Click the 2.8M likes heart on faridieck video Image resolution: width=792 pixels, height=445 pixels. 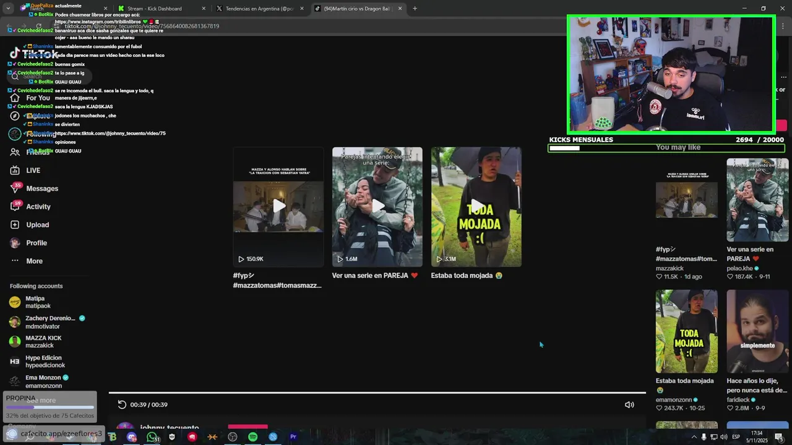730,409
